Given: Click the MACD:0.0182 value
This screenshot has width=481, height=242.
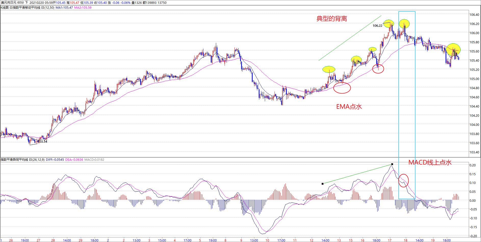Looking at the screenshot, I should point(94,160).
